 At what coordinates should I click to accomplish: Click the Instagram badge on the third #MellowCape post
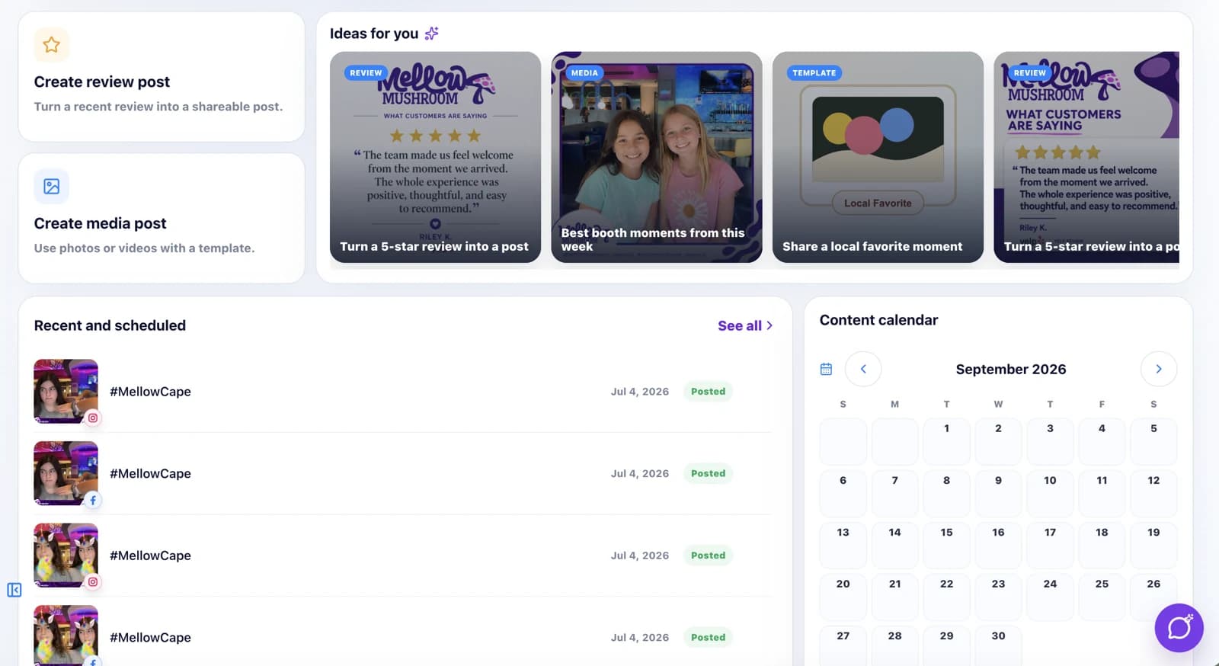point(93,582)
